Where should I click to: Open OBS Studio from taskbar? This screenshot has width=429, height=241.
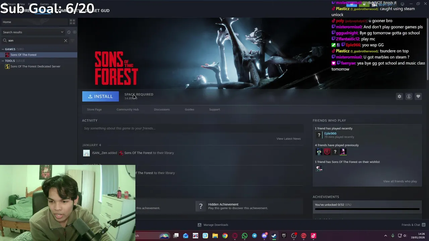pos(294,236)
